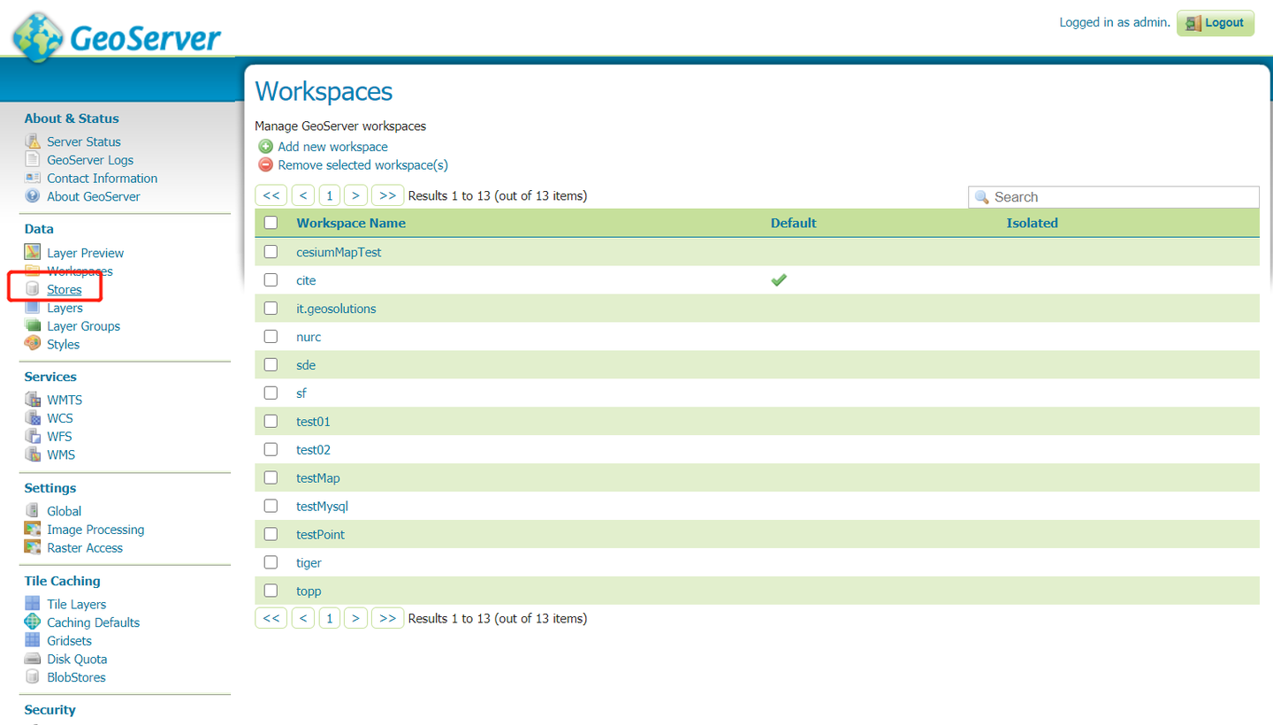The image size is (1273, 725).
Task: Click the GeoServer logo
Action: click(x=116, y=37)
